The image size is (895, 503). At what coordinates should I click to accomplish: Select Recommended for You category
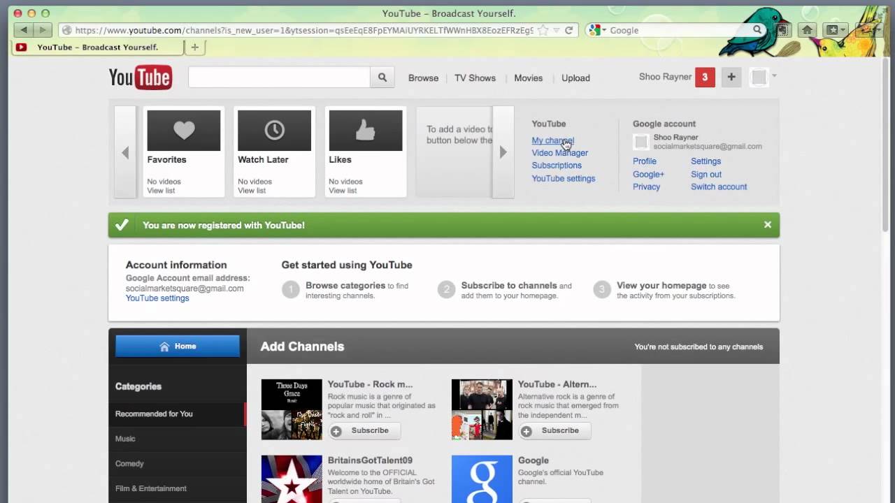[178, 414]
